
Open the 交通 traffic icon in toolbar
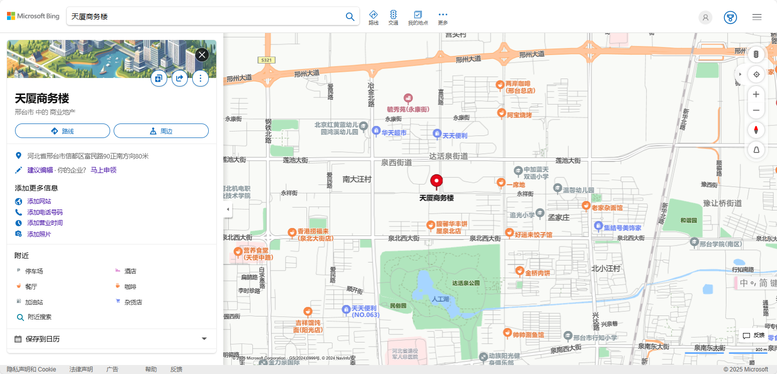(393, 17)
